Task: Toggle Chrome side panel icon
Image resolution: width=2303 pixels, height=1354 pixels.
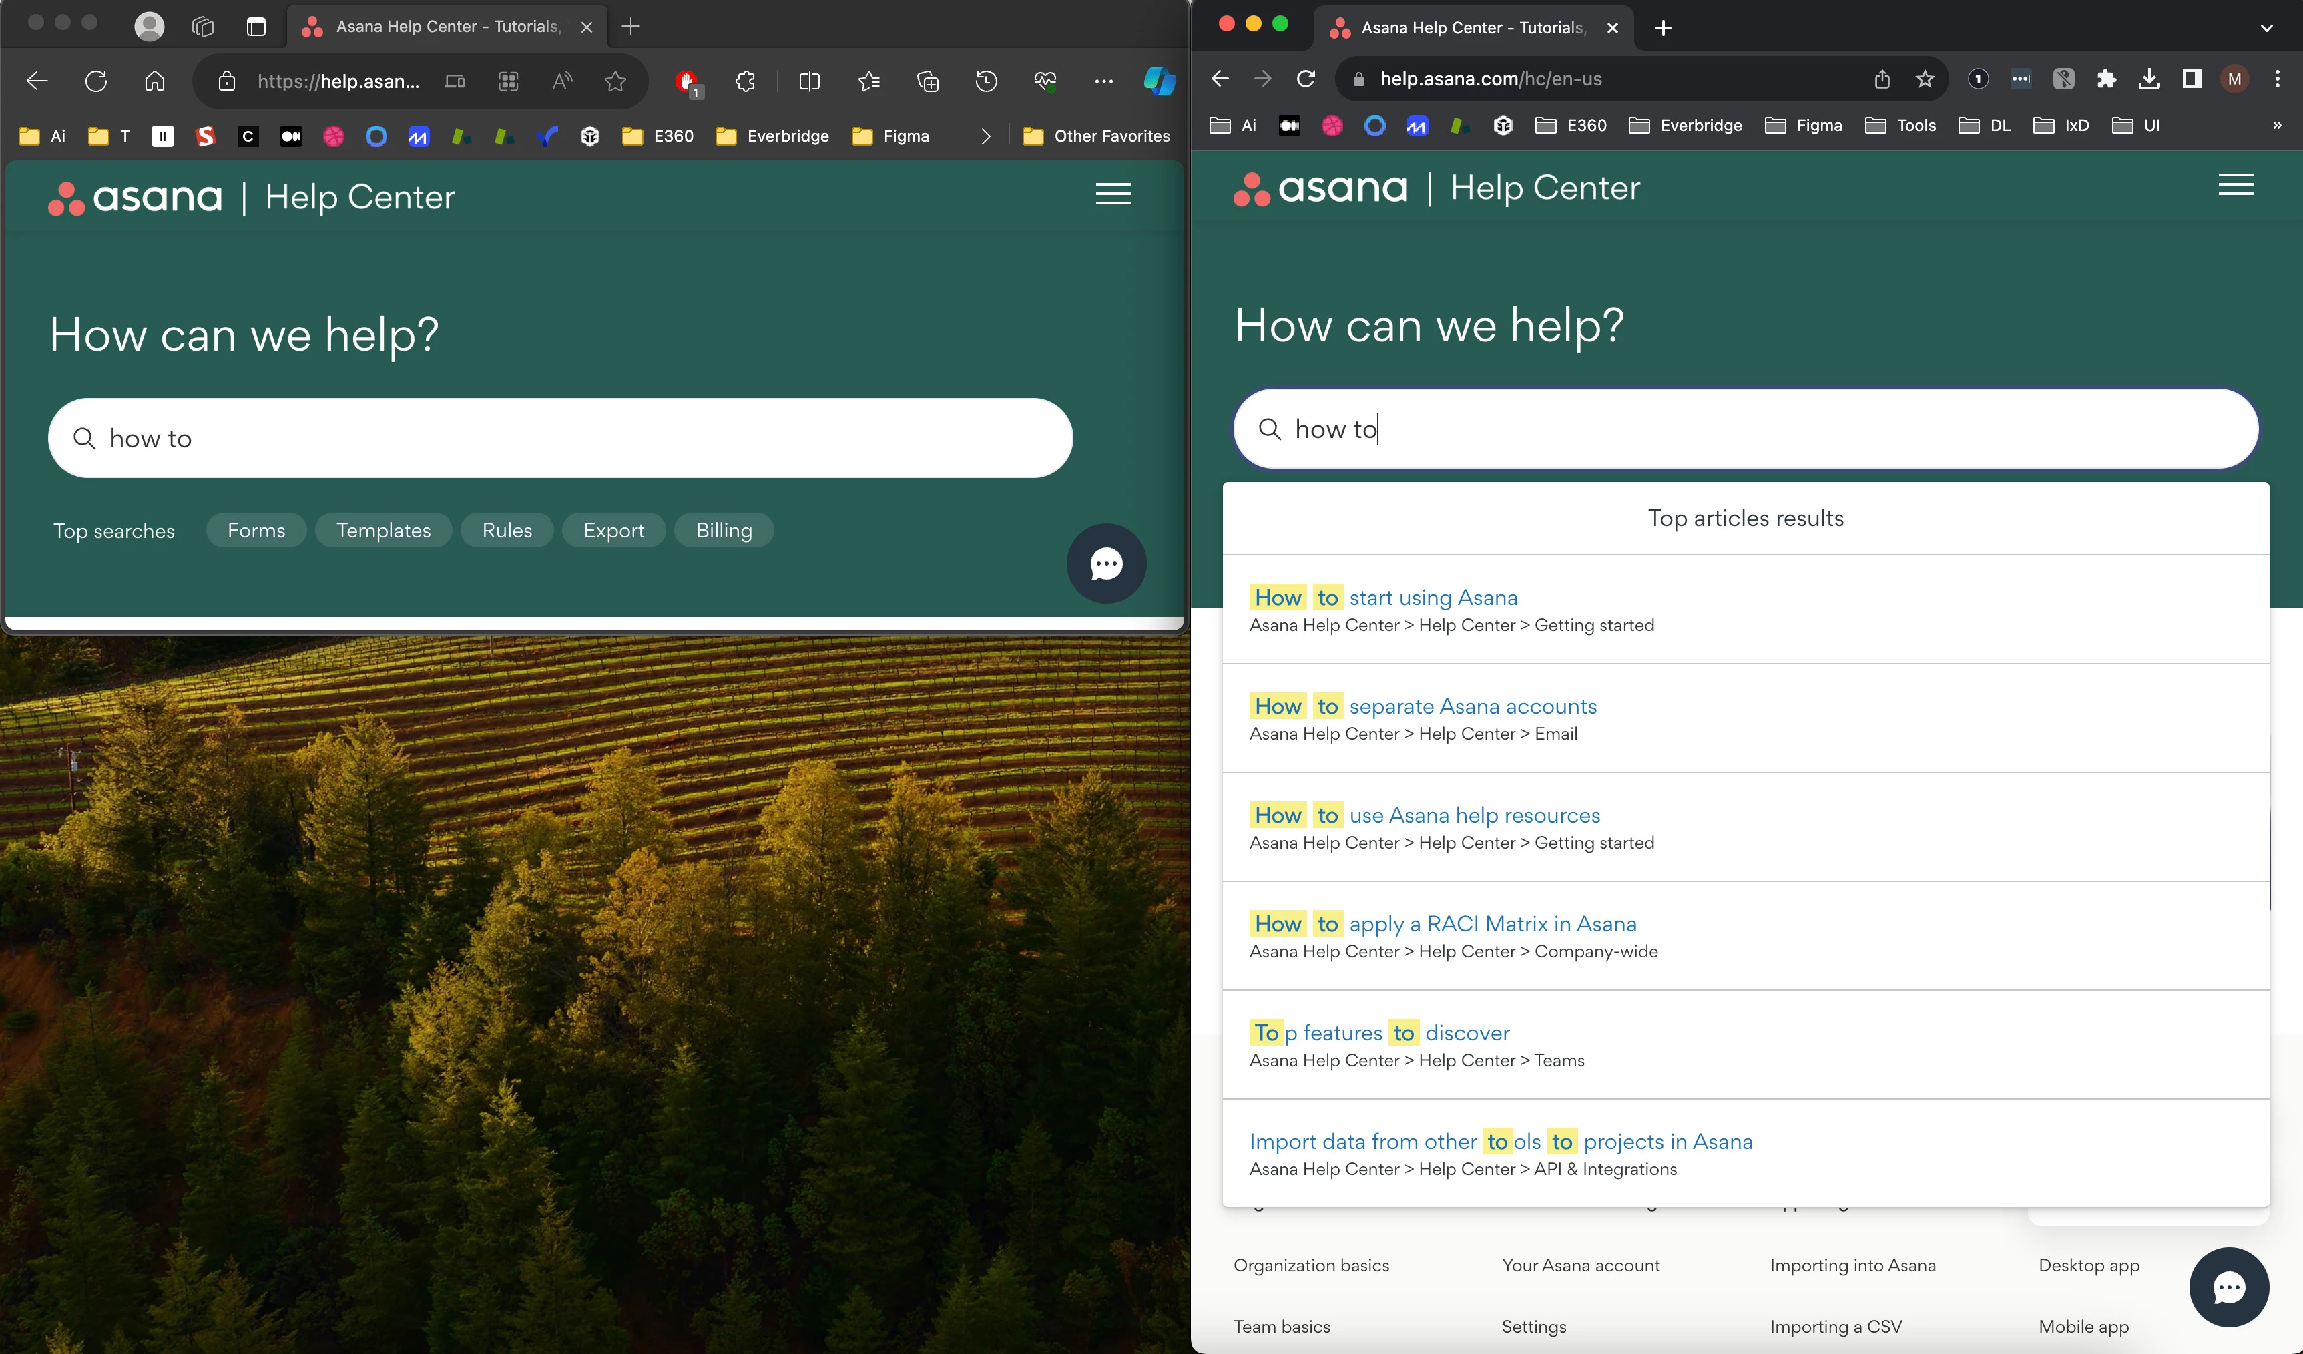Action: (2192, 79)
